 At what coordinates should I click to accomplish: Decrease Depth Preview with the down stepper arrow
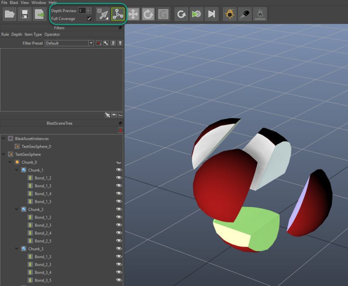(x=88, y=12)
